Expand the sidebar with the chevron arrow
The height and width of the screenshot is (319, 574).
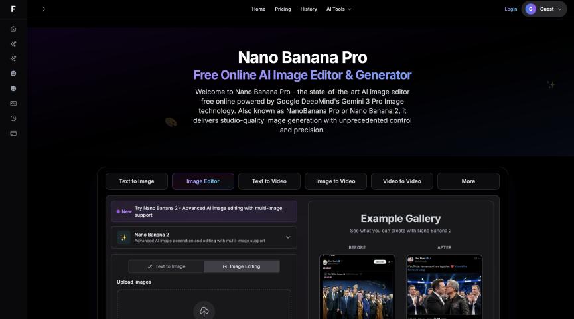click(x=44, y=9)
